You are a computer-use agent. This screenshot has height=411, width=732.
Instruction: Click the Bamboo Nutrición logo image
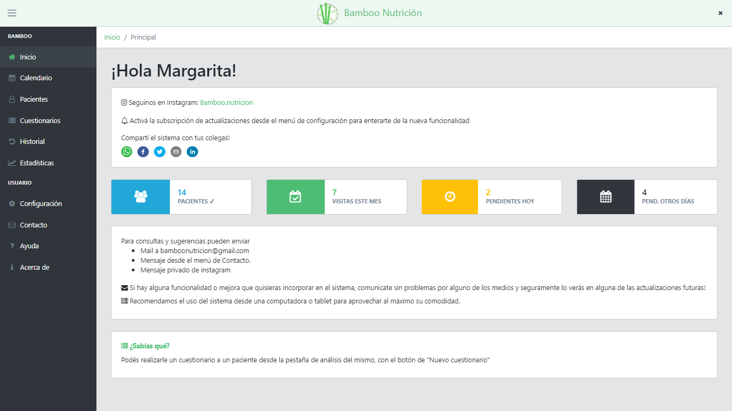[x=327, y=13]
